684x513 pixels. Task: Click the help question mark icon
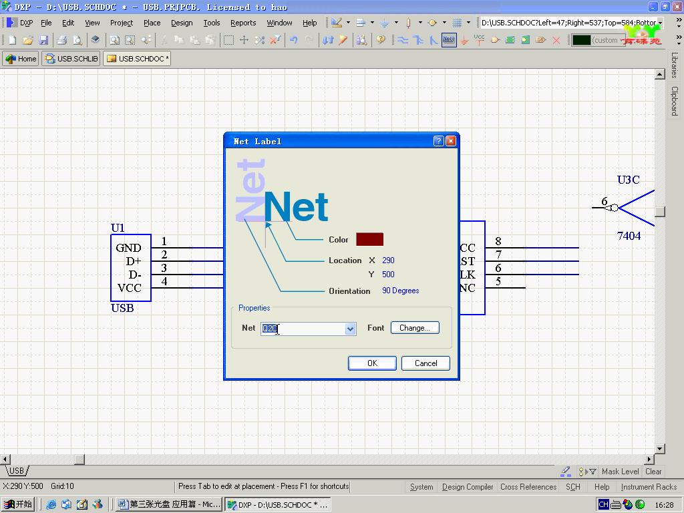[x=381, y=40]
